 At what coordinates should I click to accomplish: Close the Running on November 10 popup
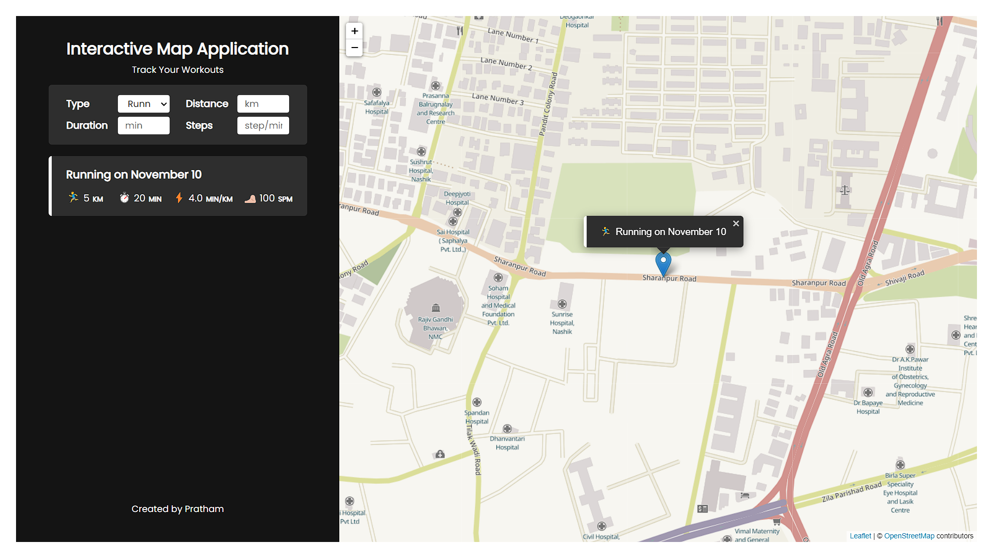click(736, 223)
